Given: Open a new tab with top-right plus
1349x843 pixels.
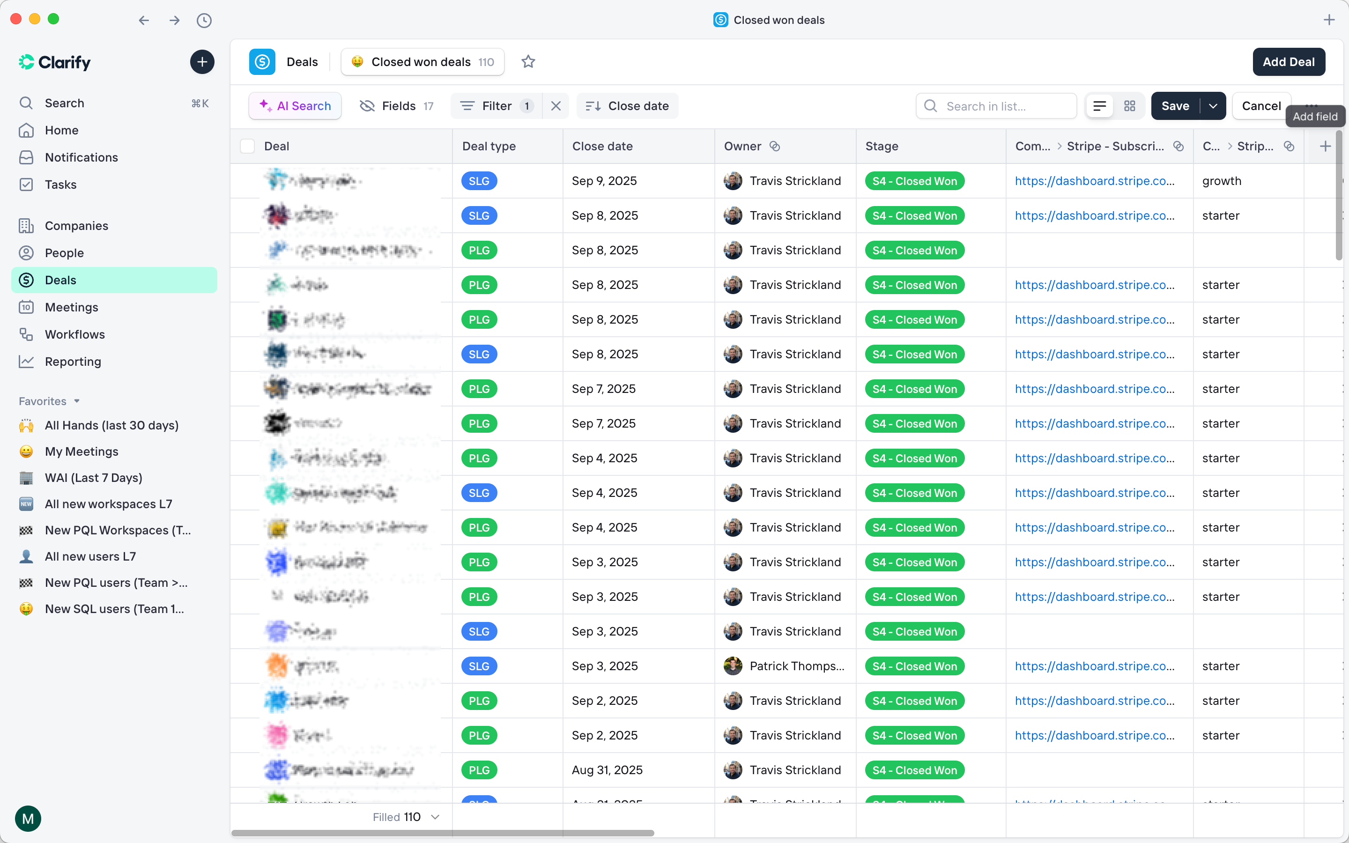Looking at the screenshot, I should click(x=1329, y=20).
